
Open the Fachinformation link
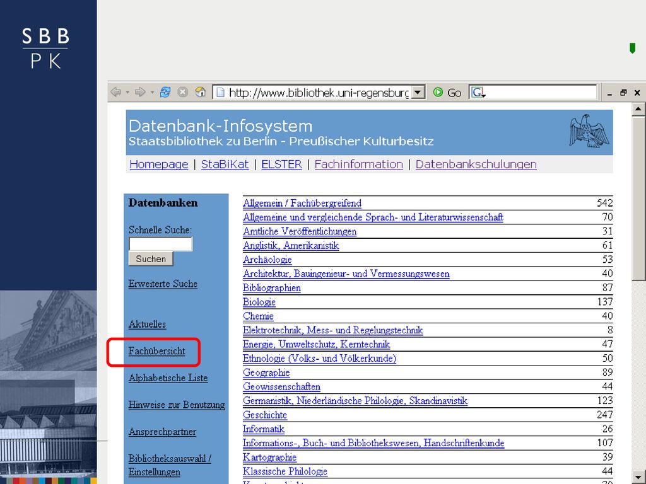(359, 164)
